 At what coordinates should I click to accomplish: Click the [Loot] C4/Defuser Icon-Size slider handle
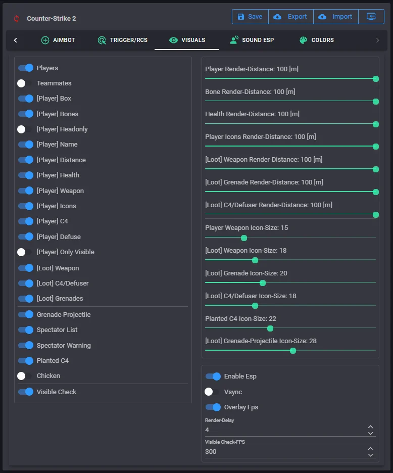pos(255,306)
